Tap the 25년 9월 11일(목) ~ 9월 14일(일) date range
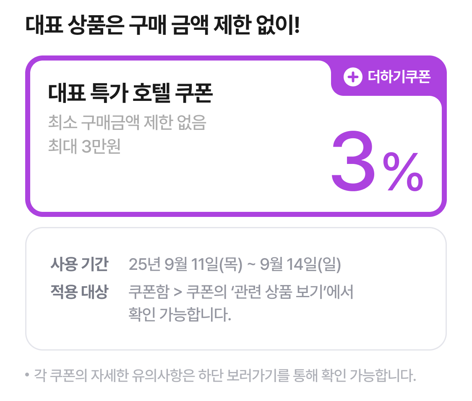The width and height of the screenshot is (472, 401). 235,264
